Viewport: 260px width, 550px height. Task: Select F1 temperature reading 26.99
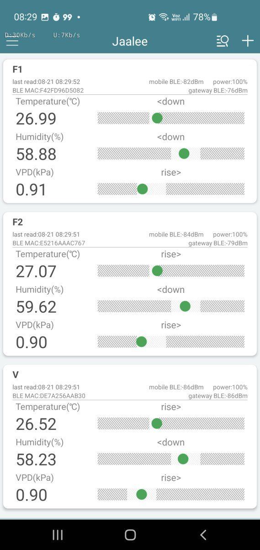point(36,119)
